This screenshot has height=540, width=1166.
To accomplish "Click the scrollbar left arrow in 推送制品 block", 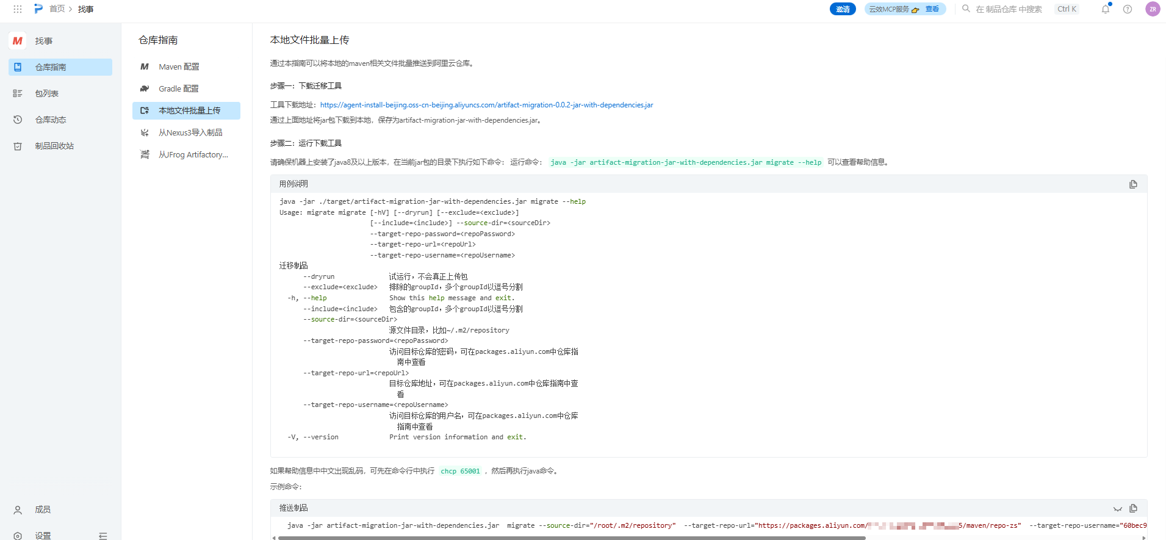I will [x=274, y=538].
